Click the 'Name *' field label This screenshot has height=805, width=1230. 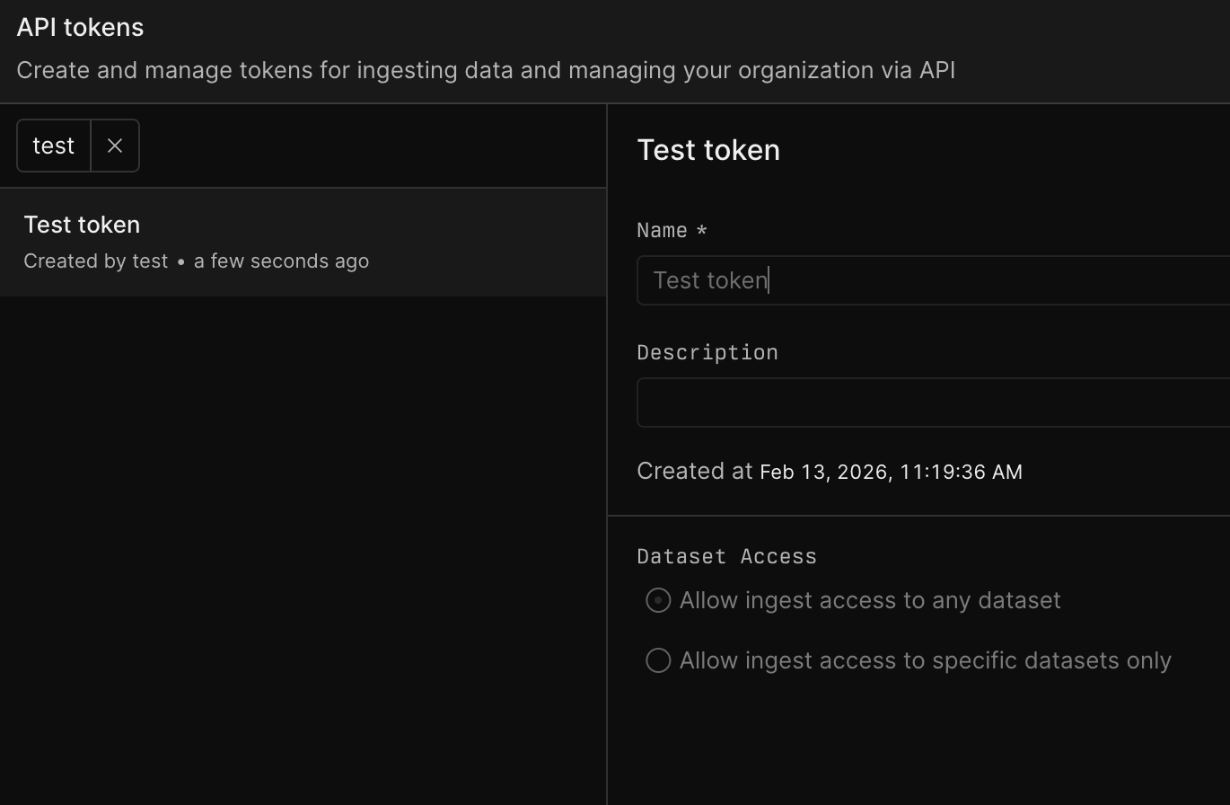(x=671, y=230)
